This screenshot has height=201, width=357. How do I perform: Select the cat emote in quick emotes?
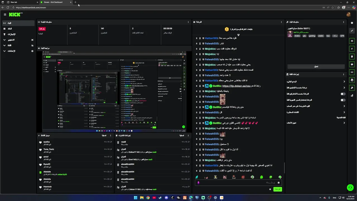[225, 177]
